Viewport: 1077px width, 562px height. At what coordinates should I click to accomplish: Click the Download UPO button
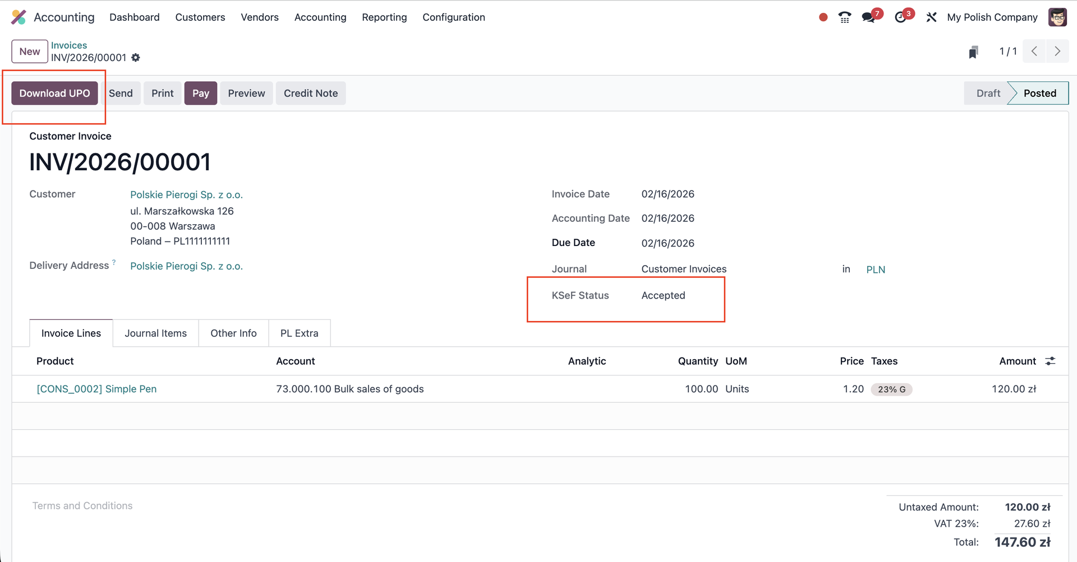pos(54,94)
